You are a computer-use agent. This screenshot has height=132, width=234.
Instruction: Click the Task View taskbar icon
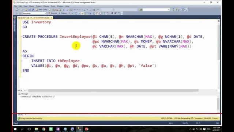(x=29, y=129)
